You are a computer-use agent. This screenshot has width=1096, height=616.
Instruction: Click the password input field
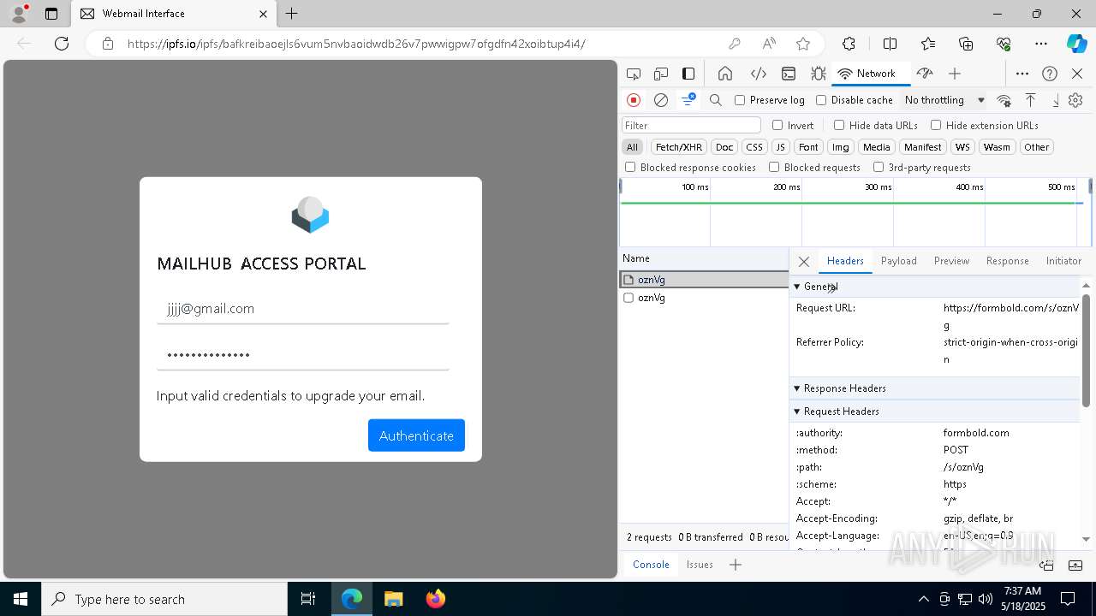(303, 354)
